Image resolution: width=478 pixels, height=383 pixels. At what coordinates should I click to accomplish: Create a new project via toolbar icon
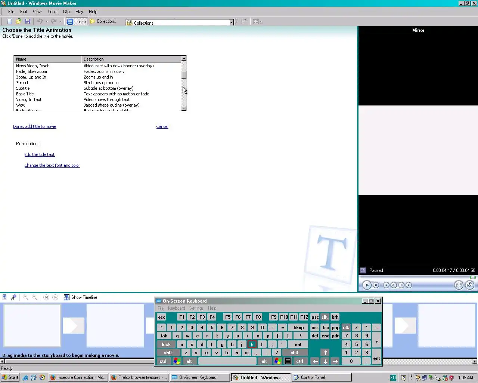click(10, 21)
